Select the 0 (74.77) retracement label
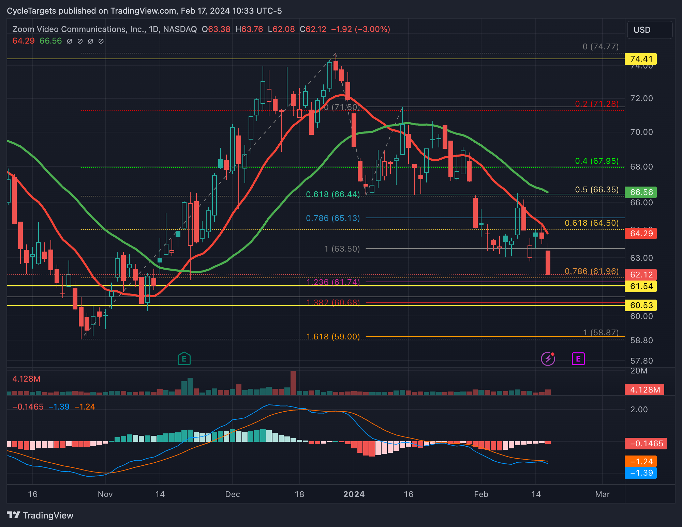The image size is (682, 527). click(601, 47)
